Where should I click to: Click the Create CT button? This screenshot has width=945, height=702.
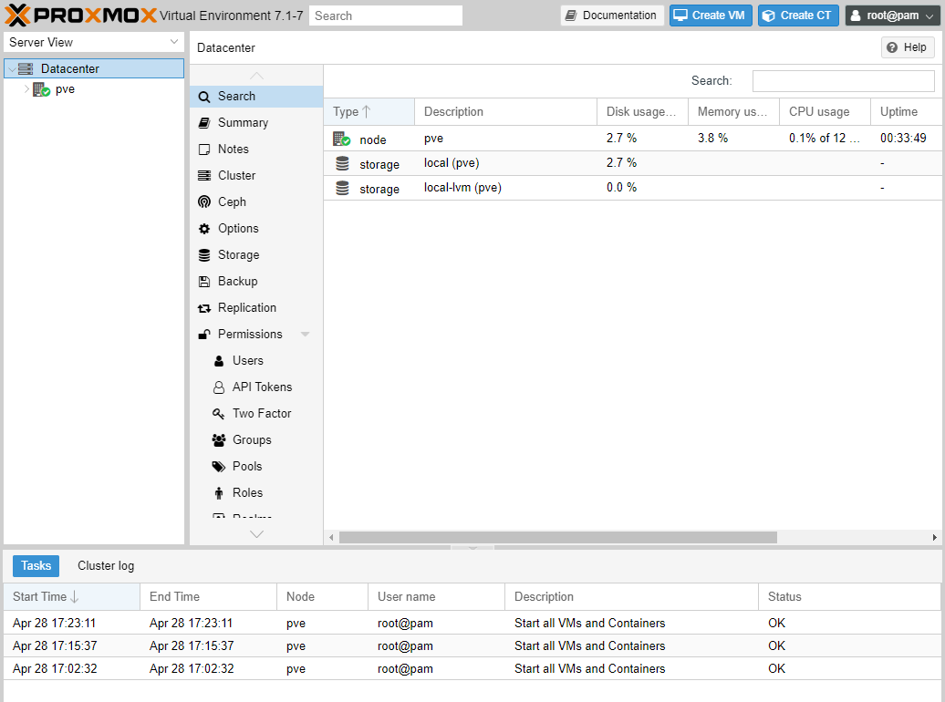click(798, 15)
